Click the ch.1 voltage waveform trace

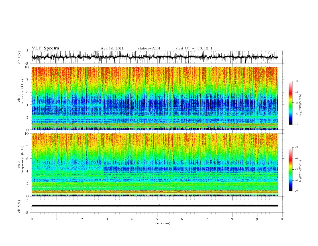click(155, 57)
